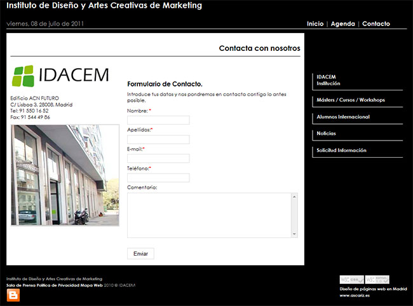Click the E-mail input field
This screenshot has width=413, height=306.
click(x=158, y=158)
